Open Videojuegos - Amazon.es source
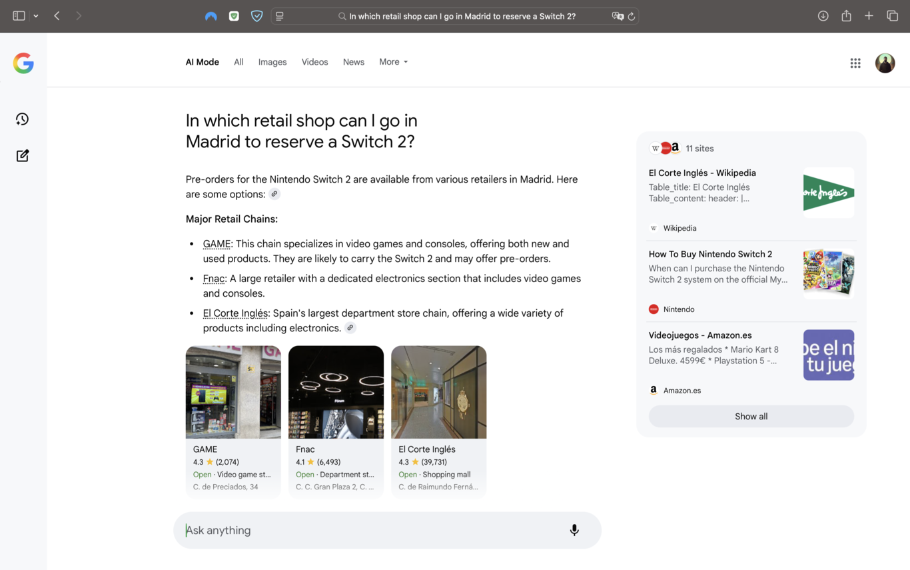Screen dimensions: 910x570 (x=700, y=335)
